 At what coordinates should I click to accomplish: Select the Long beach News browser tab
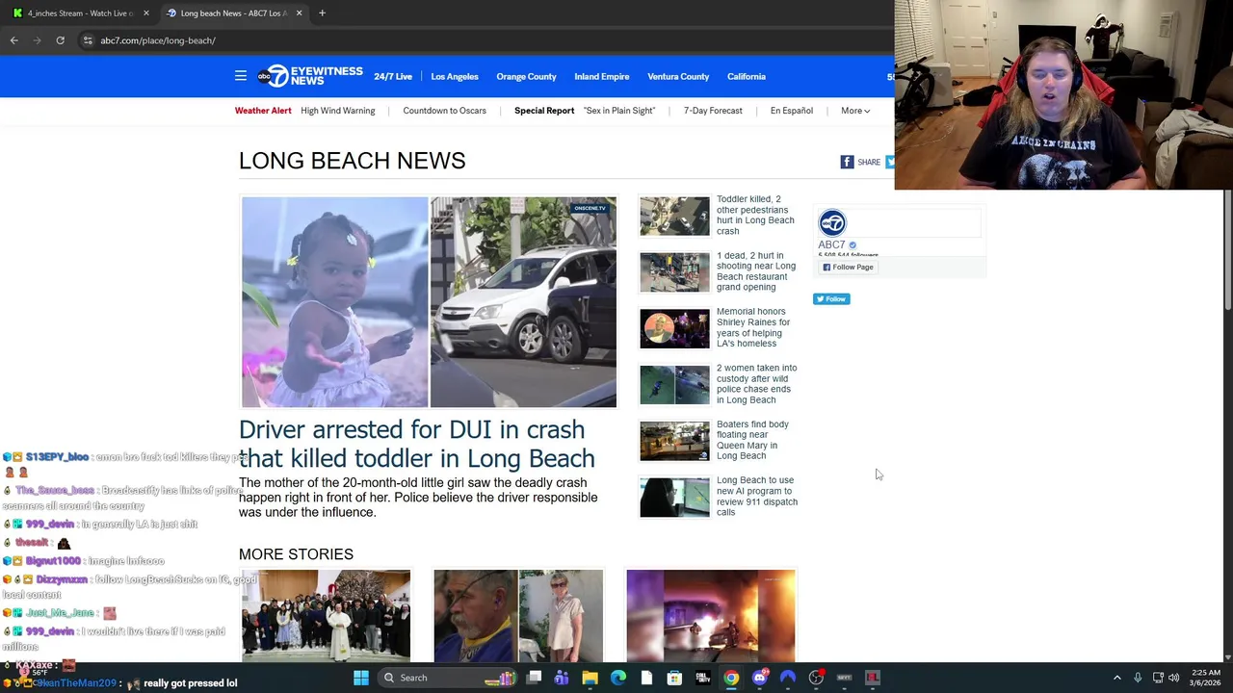234,13
